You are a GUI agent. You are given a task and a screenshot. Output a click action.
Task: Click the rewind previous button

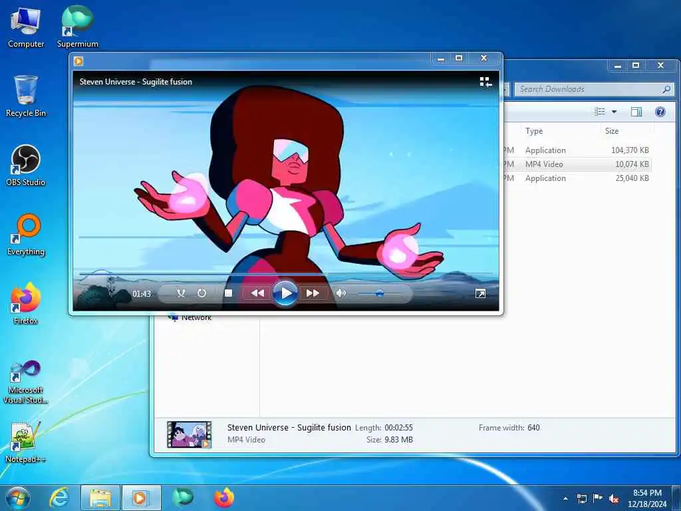257,293
